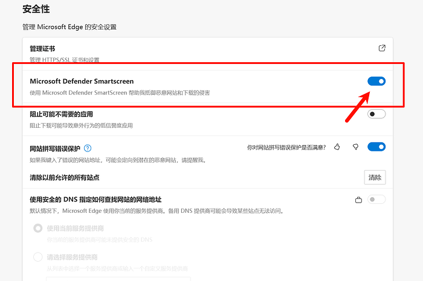This screenshot has height=281, width=423.
Task: Click the 清除 button
Action: (375, 177)
